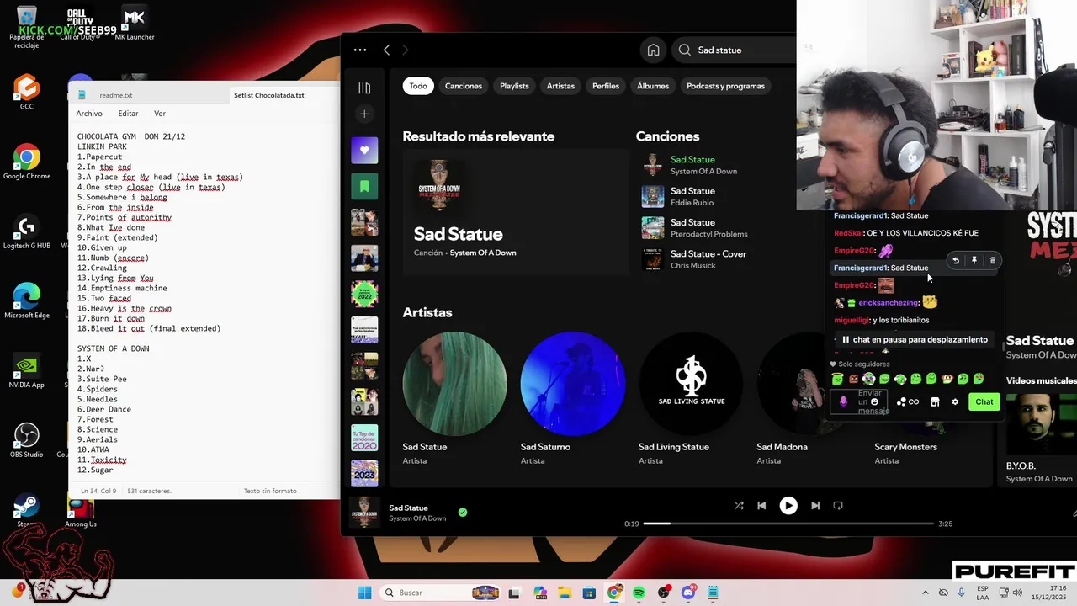Viewport: 1077px width, 606px height.
Task: Collapse Your Library sidebar icon
Action: click(364, 88)
